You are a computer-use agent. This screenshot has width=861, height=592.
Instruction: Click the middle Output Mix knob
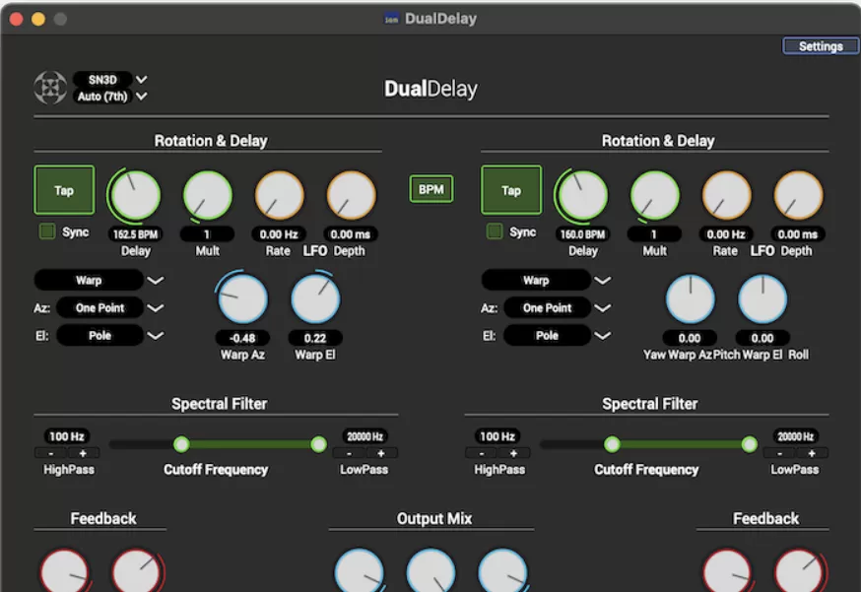pos(431,571)
